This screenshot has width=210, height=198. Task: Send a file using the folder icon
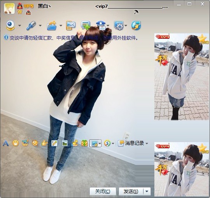pyautogui.click(x=52, y=25)
